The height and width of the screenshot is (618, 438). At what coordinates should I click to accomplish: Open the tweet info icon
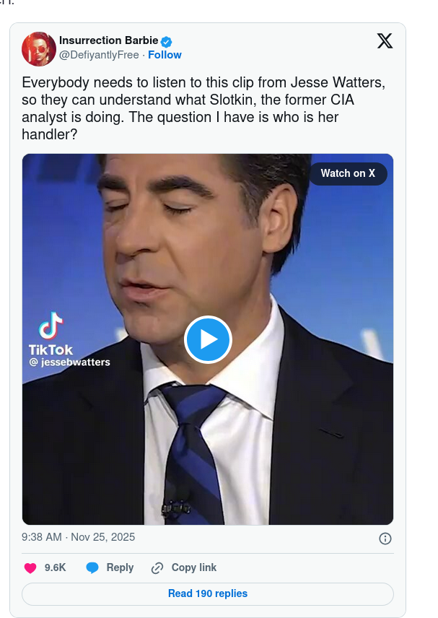(385, 539)
